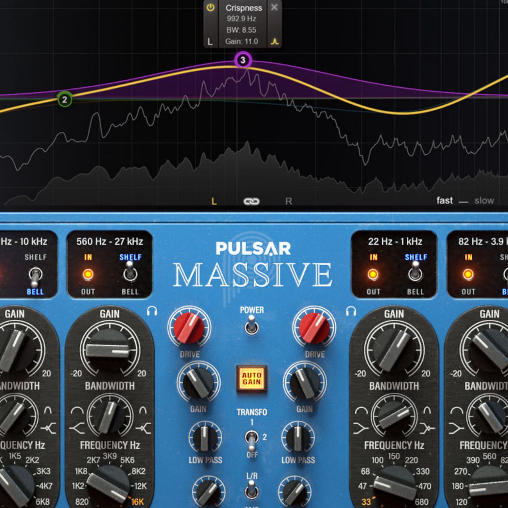
Task: Click the L channel selector in Crispness popup
Action: click(x=210, y=41)
